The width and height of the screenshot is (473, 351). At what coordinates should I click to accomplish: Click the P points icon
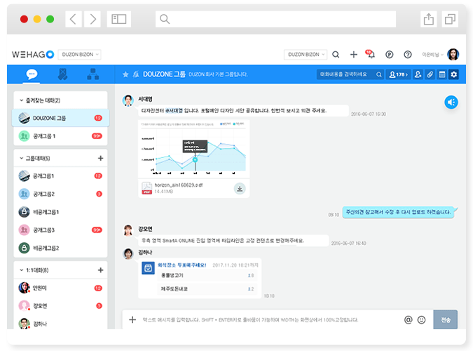(389, 55)
